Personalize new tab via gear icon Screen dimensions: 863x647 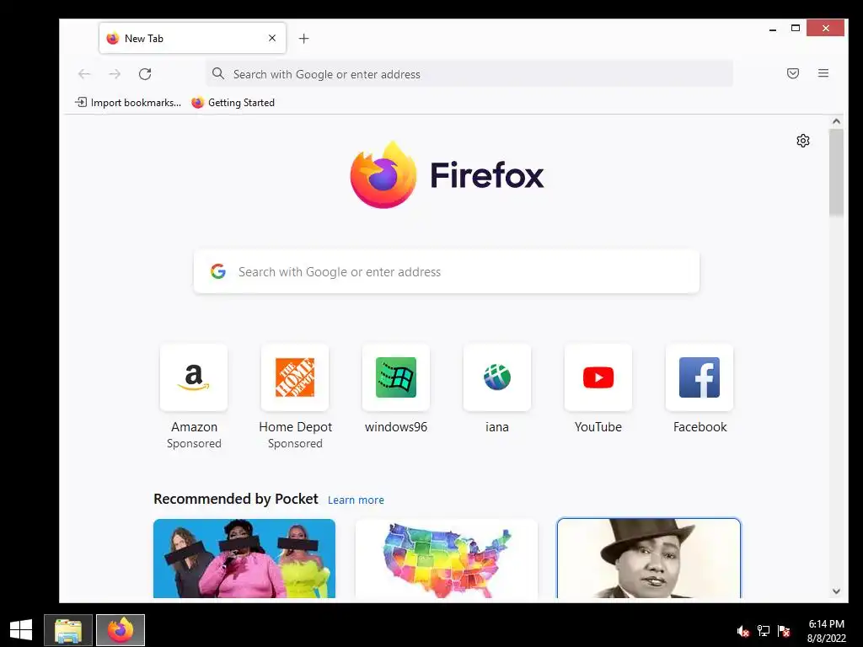tap(803, 141)
